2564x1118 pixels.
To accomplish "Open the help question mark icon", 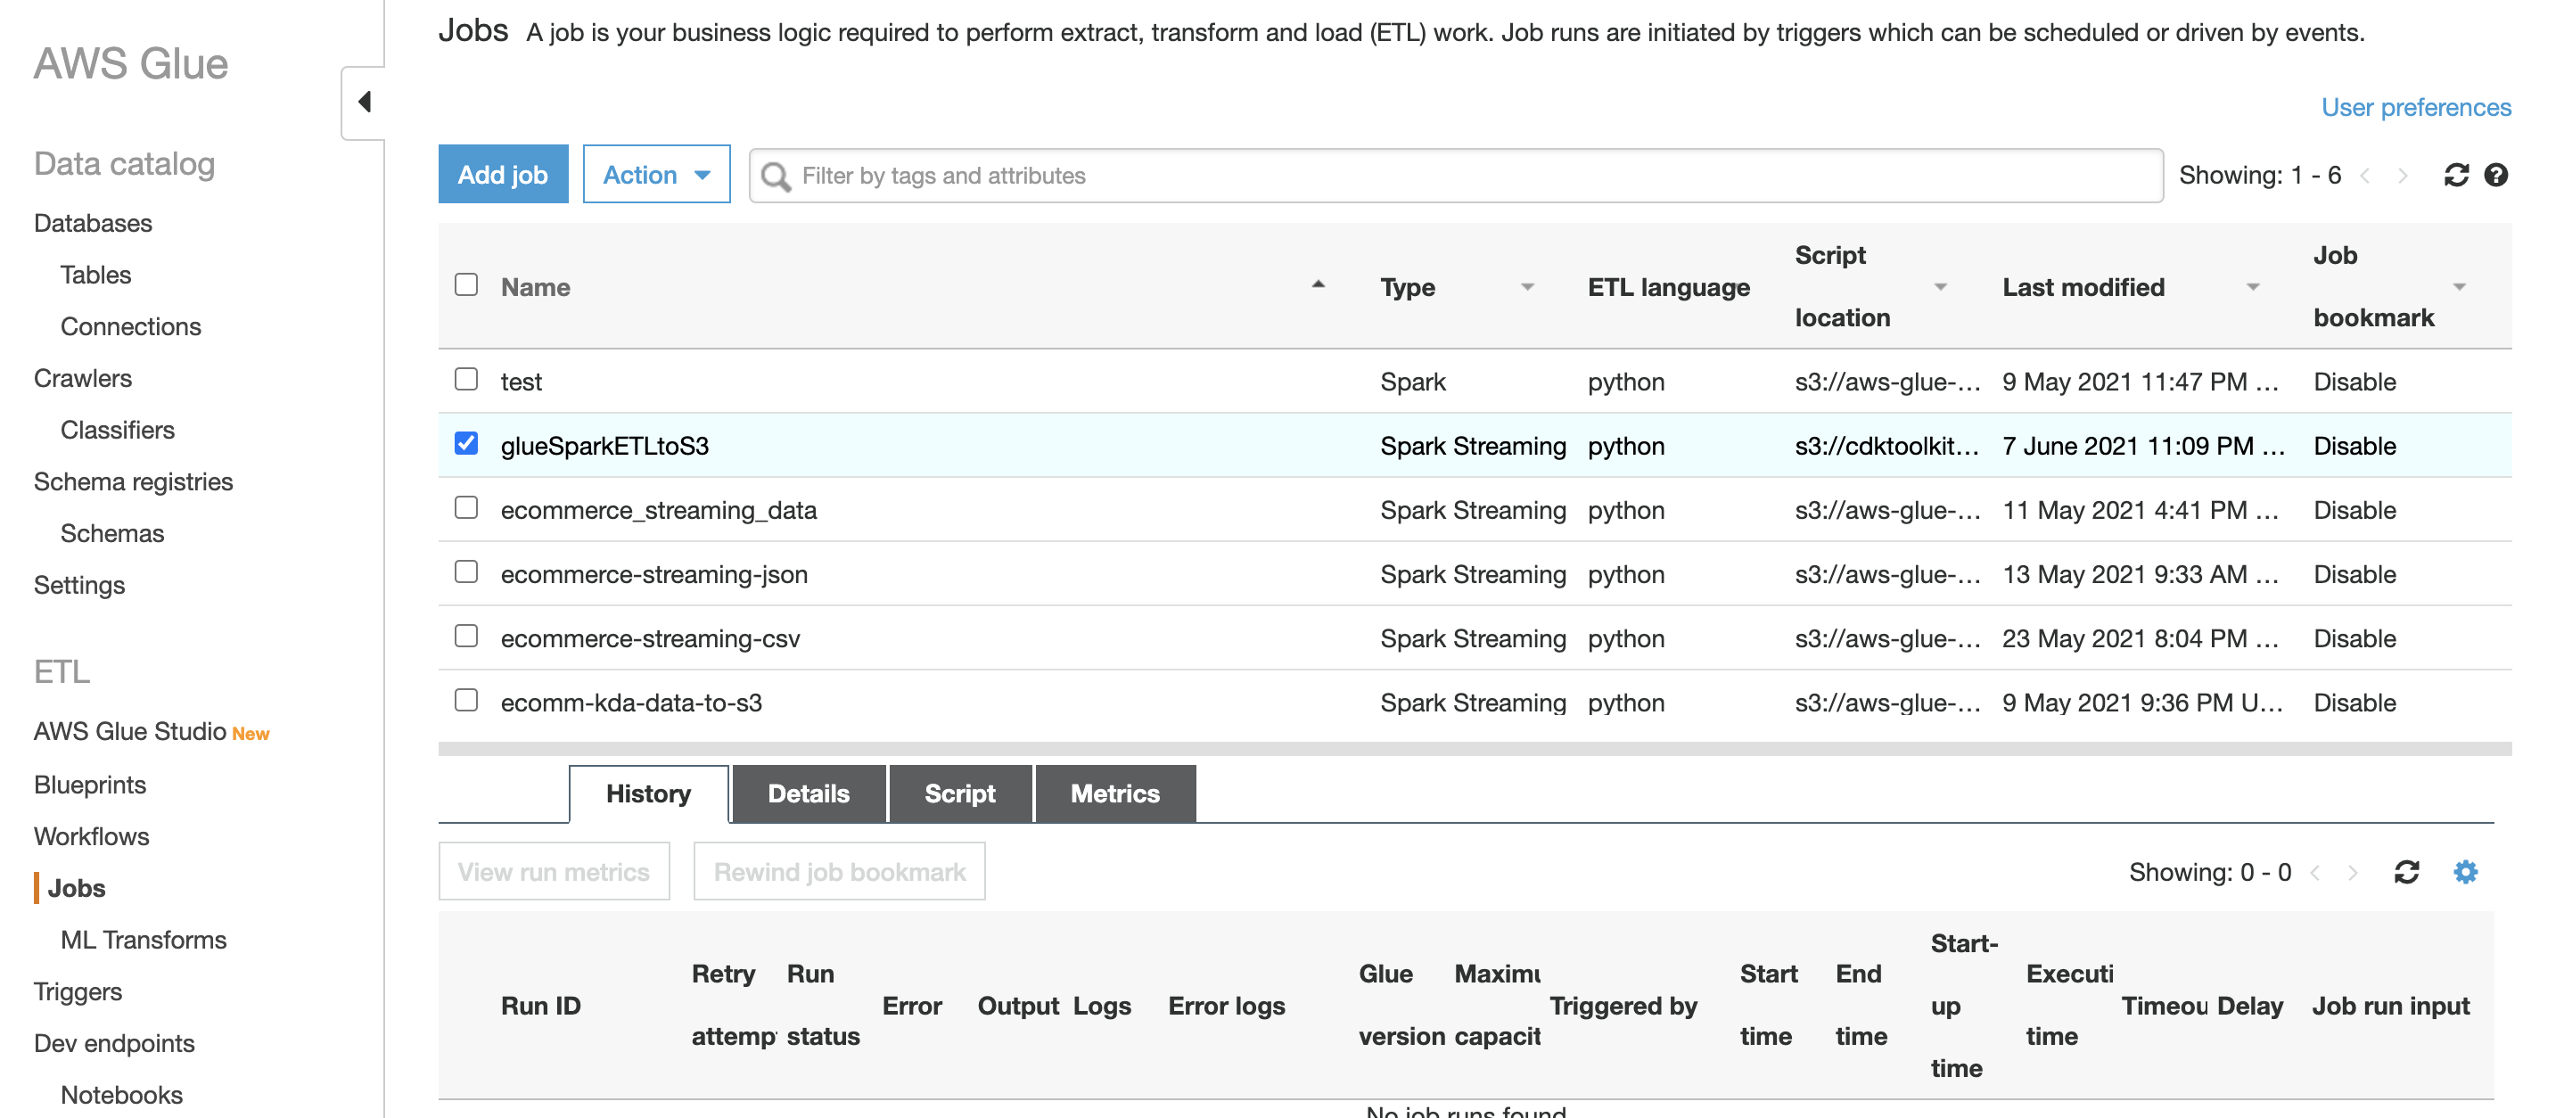I will point(2495,176).
